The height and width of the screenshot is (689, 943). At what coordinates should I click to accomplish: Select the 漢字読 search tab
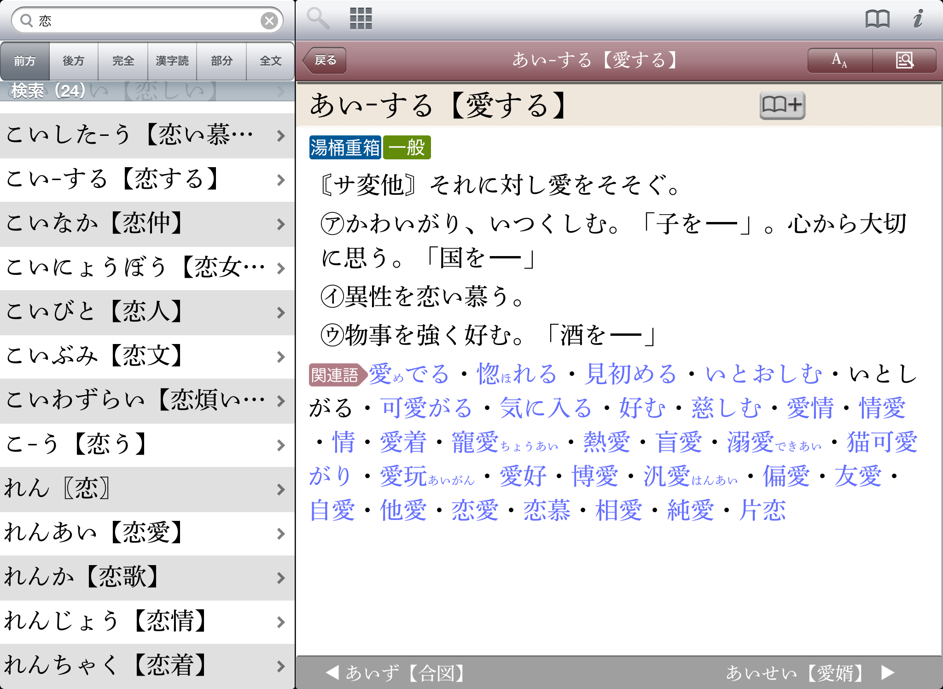tap(172, 61)
